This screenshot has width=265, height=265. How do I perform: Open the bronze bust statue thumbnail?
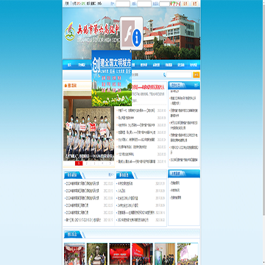click(x=97, y=254)
